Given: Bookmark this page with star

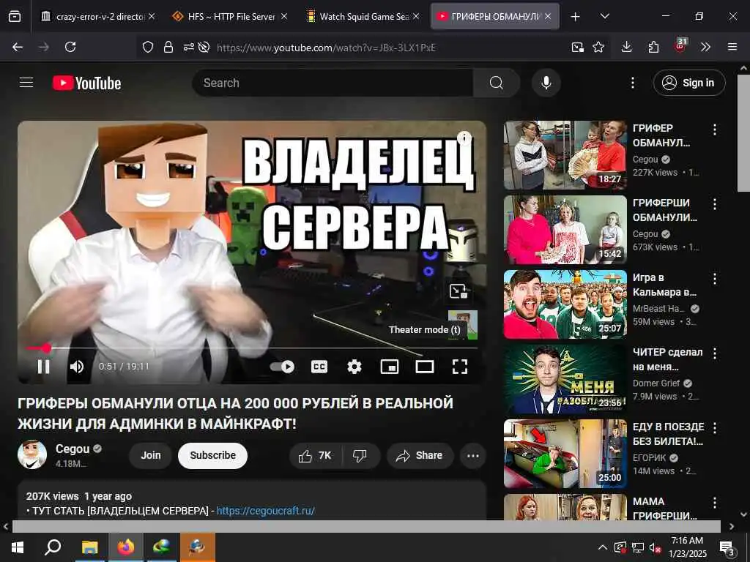Looking at the screenshot, I should coord(598,47).
